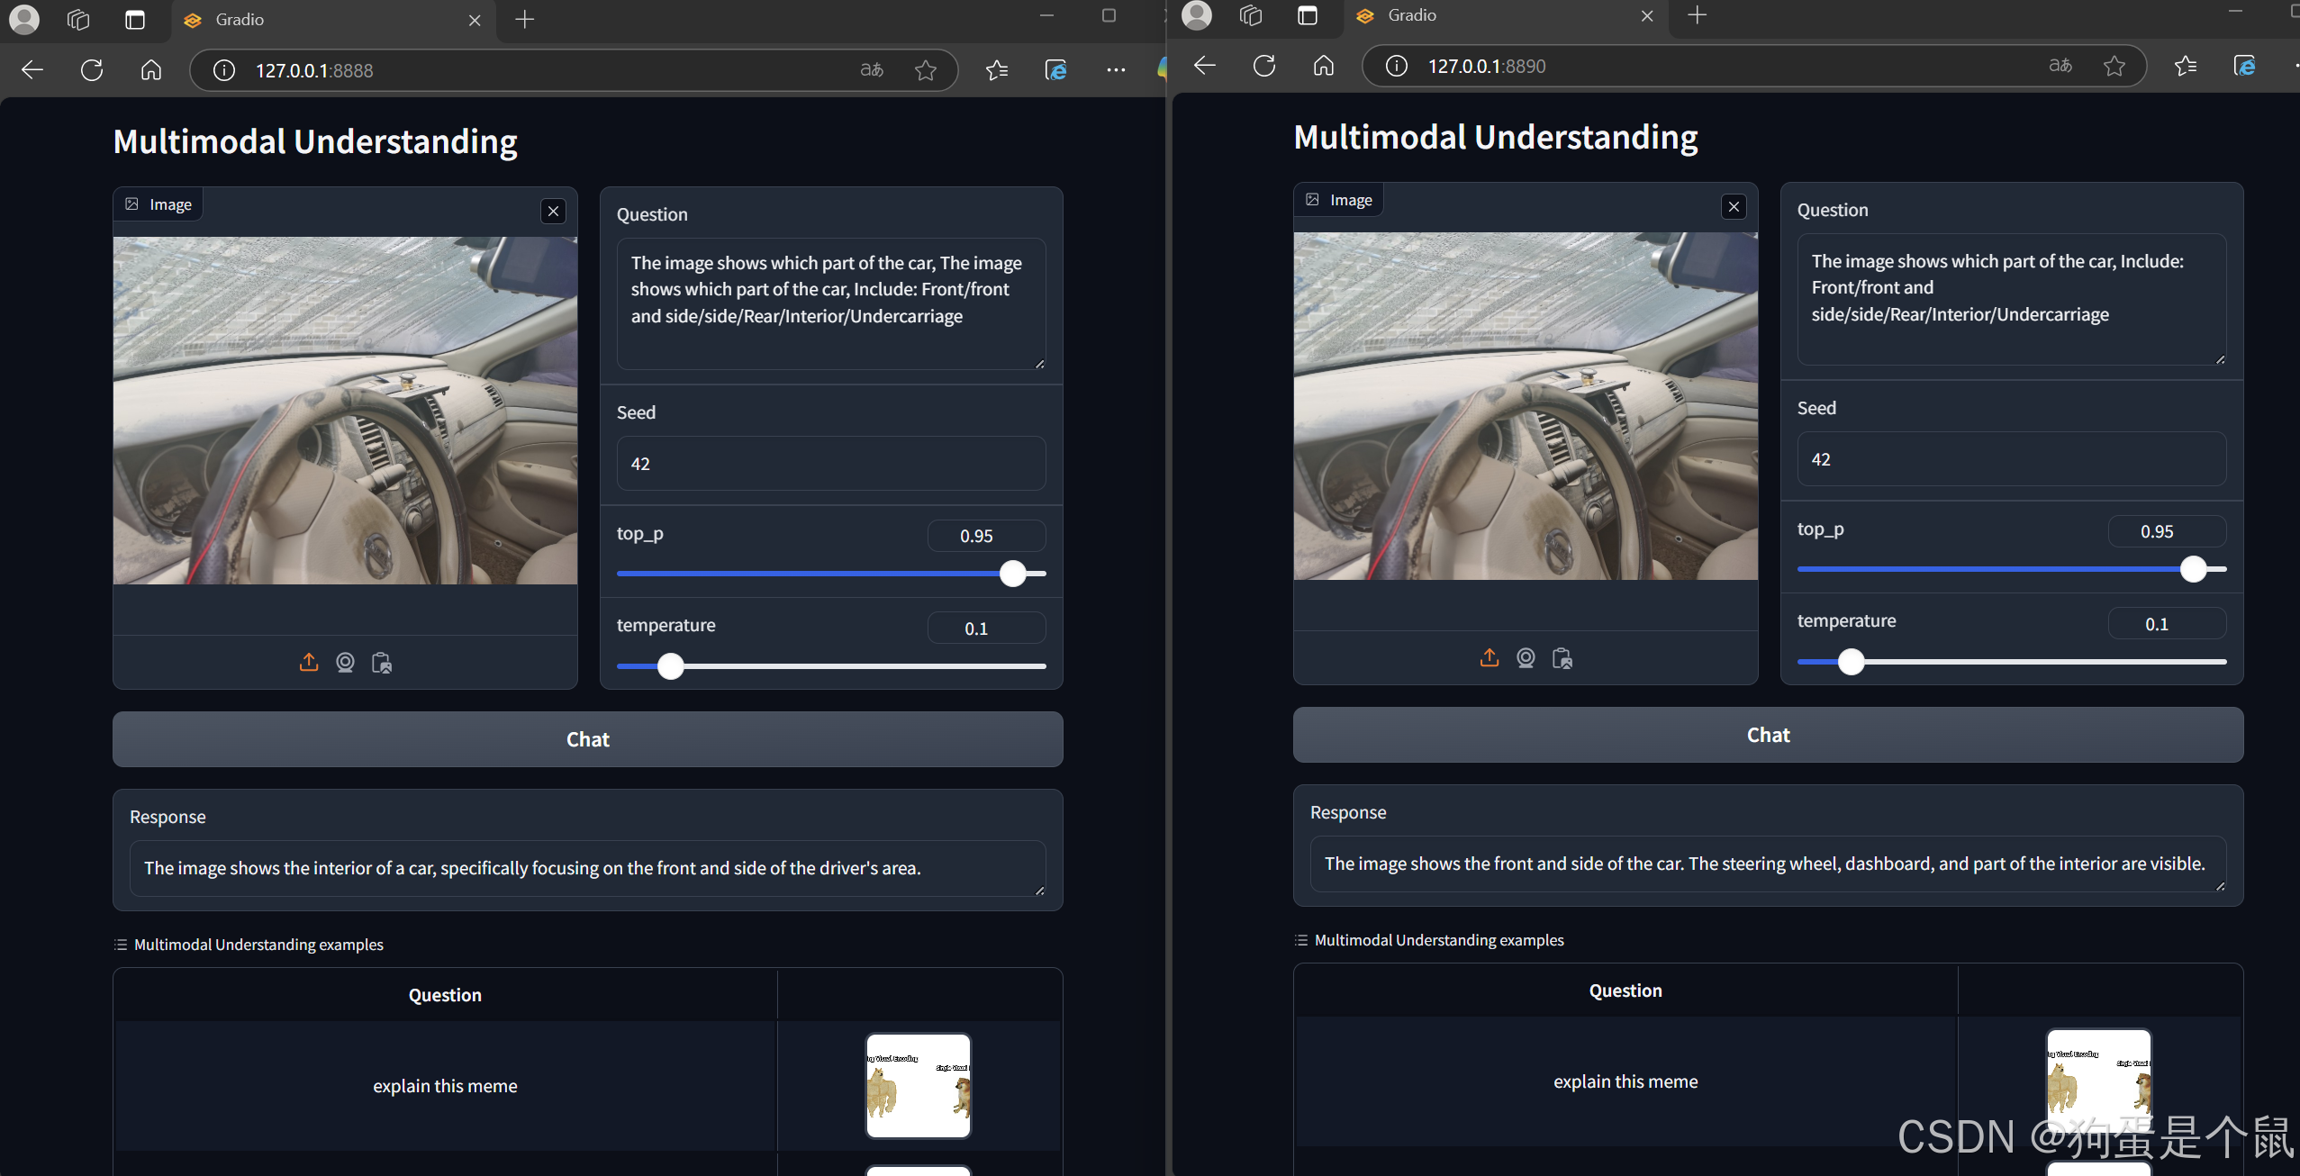Remove the image in the left Gradio window
The image size is (2300, 1176).
pos(553,212)
